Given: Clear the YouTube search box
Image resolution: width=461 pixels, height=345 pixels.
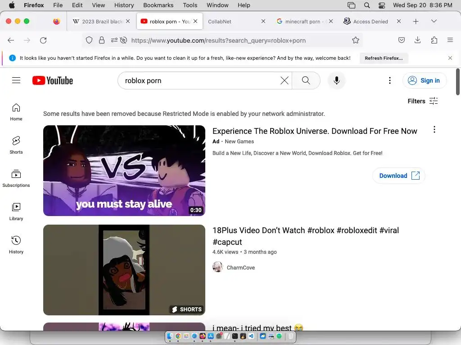Looking at the screenshot, I should tap(285, 80).
